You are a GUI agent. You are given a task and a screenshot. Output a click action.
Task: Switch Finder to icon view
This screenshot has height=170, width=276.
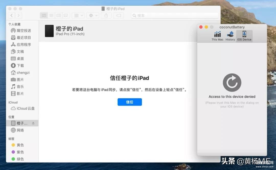pyautogui.click(x=44, y=16)
